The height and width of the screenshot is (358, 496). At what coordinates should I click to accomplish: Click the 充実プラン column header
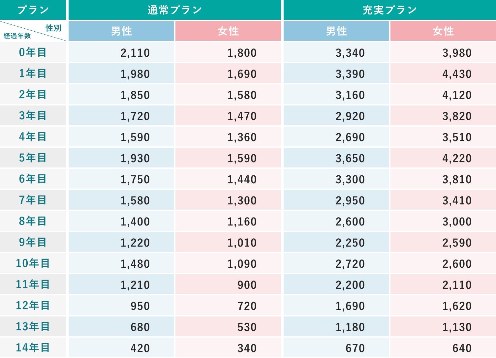[389, 10]
